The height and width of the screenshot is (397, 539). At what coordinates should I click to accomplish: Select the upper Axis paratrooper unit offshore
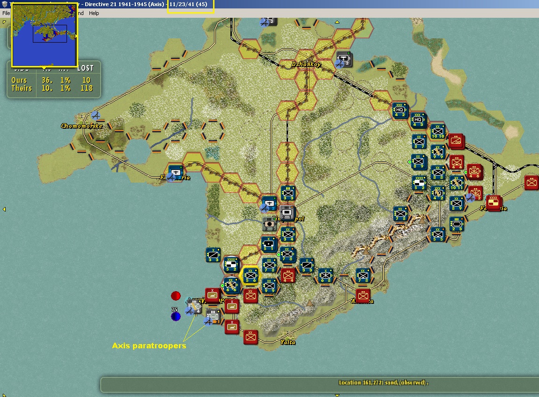point(194,306)
